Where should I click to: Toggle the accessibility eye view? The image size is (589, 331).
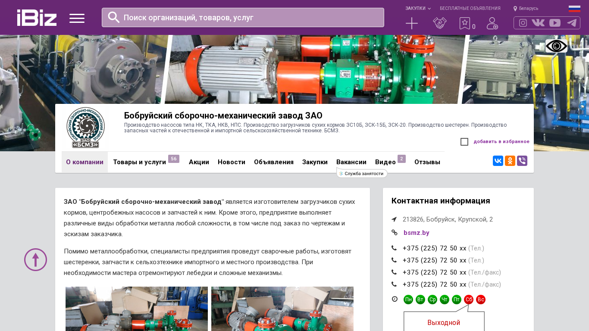tap(556, 46)
